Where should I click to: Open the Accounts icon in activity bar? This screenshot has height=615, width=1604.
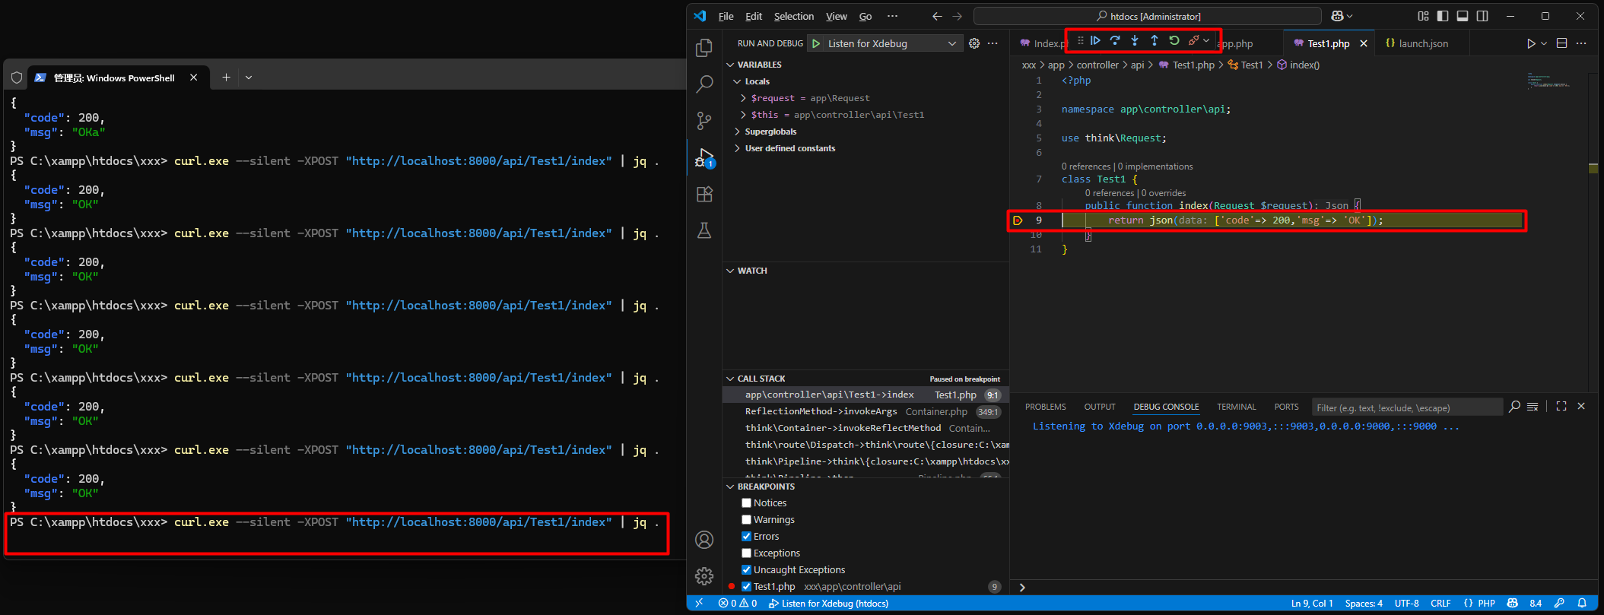click(704, 540)
